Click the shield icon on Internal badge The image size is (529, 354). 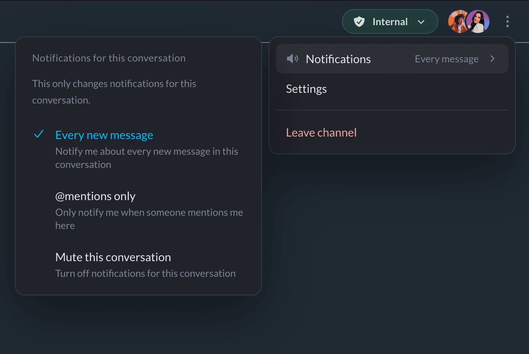(359, 22)
